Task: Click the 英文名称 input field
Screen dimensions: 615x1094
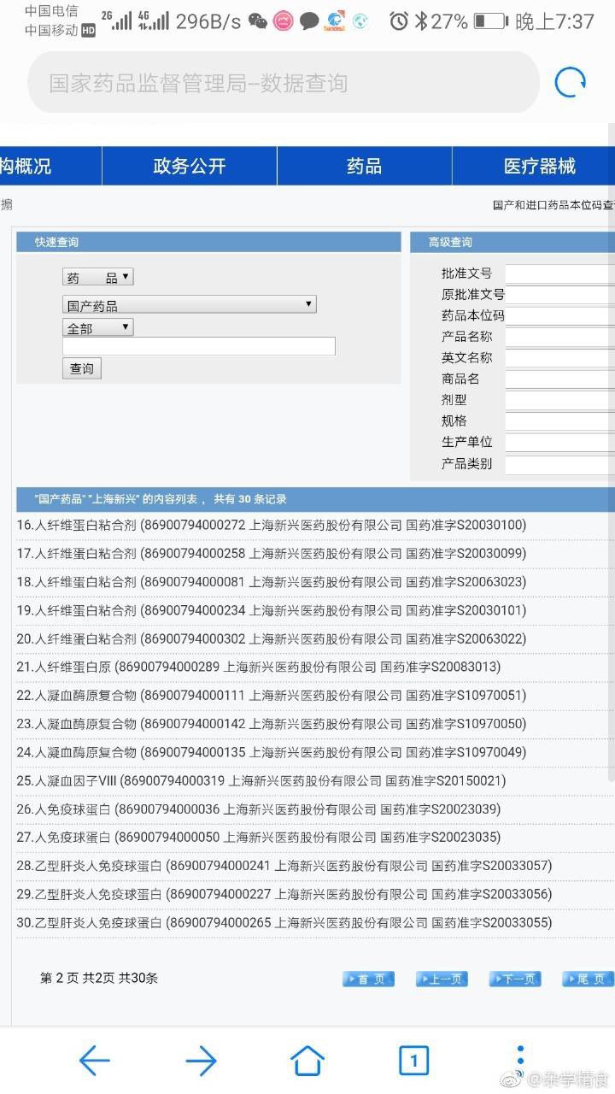Action: (560, 358)
